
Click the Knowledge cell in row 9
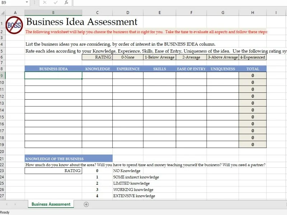click(x=97, y=76)
